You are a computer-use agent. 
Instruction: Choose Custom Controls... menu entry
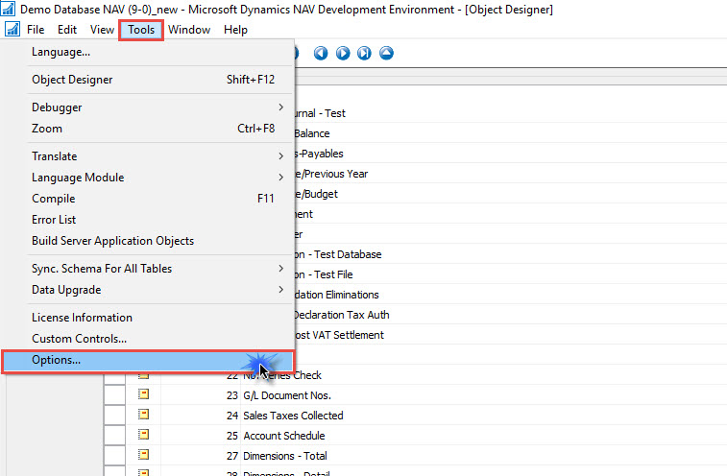148,339
